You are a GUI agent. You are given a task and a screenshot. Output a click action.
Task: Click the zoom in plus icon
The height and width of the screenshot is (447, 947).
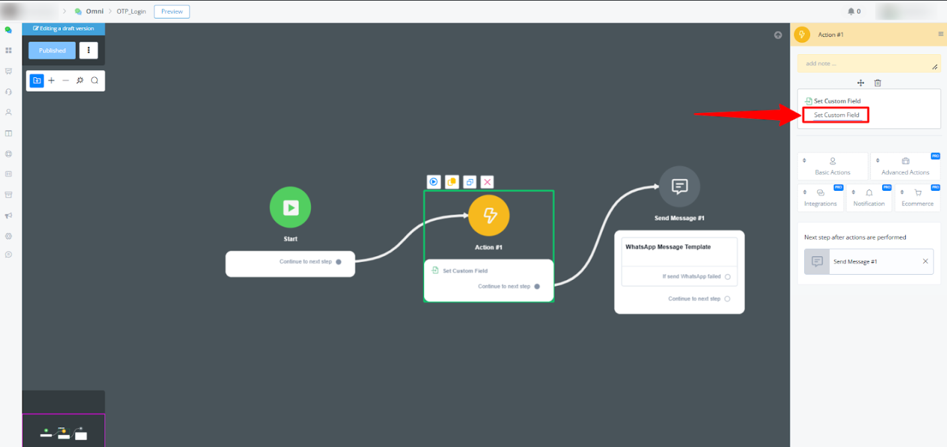pos(52,81)
